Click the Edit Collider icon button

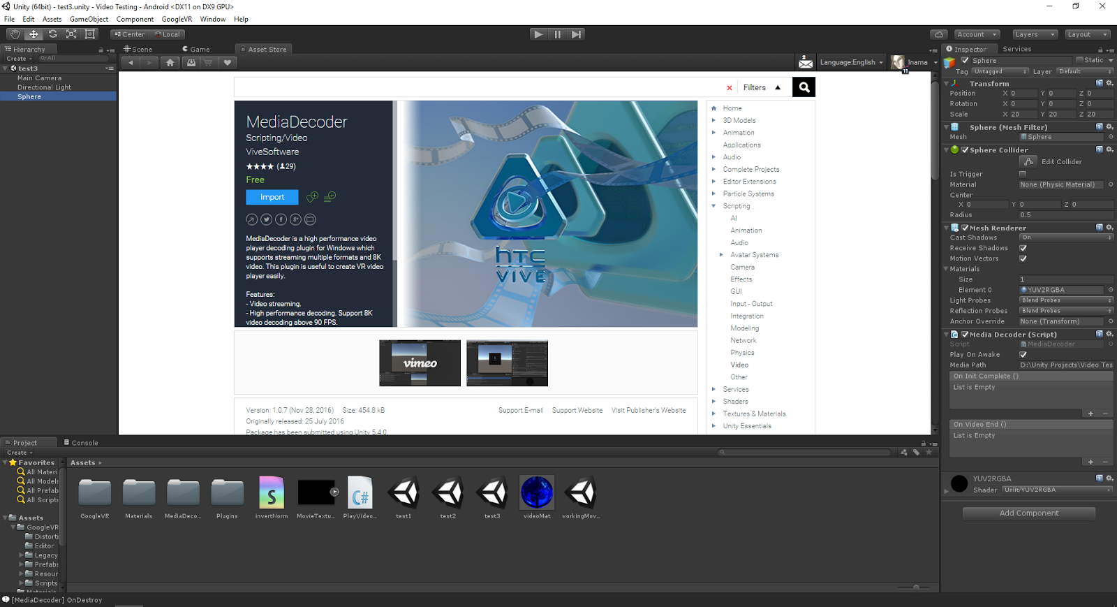pyautogui.click(x=1028, y=161)
